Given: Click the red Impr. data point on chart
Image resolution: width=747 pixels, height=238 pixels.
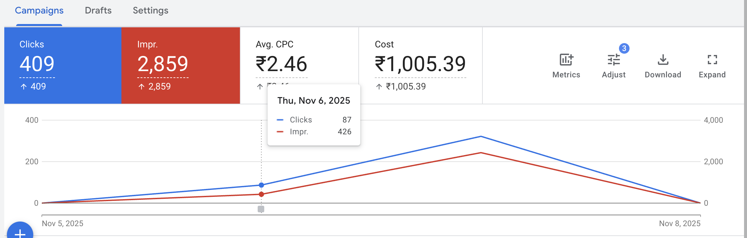Looking at the screenshot, I should [x=261, y=194].
